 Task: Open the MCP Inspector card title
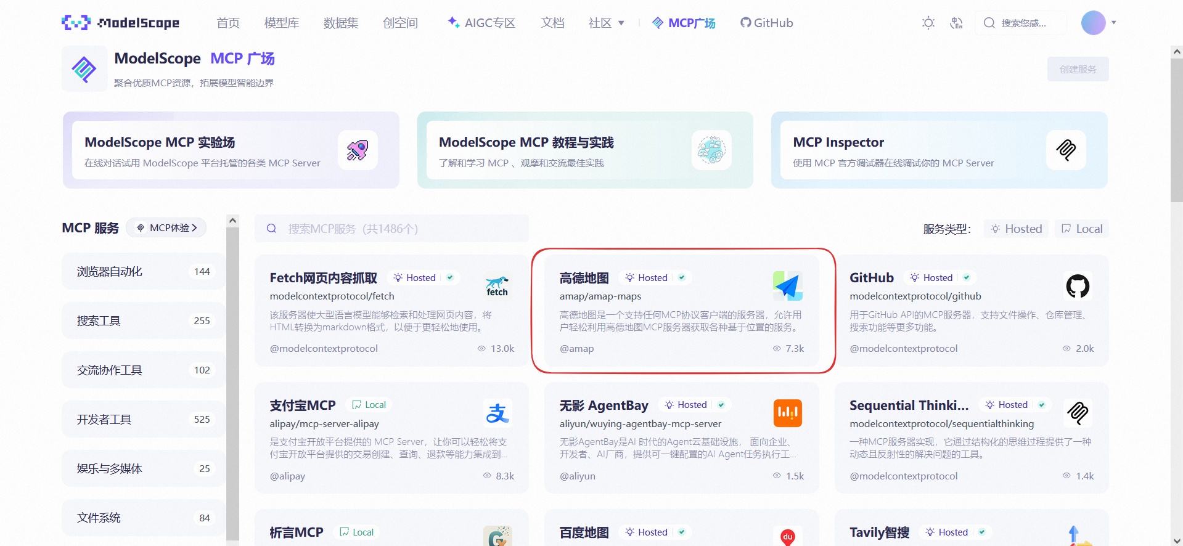(x=838, y=142)
